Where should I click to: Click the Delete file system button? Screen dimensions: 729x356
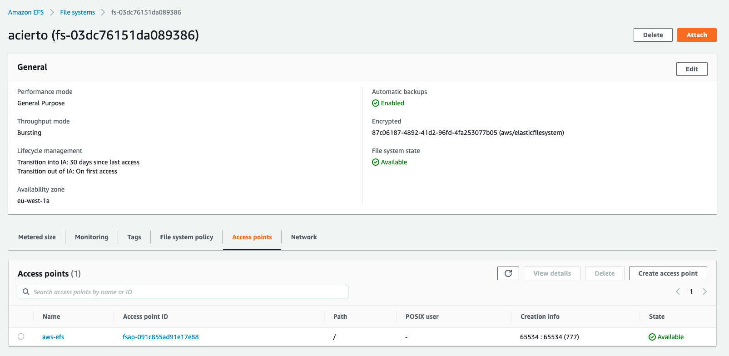point(653,35)
